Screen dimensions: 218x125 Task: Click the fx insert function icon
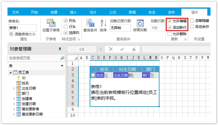pos(134,49)
